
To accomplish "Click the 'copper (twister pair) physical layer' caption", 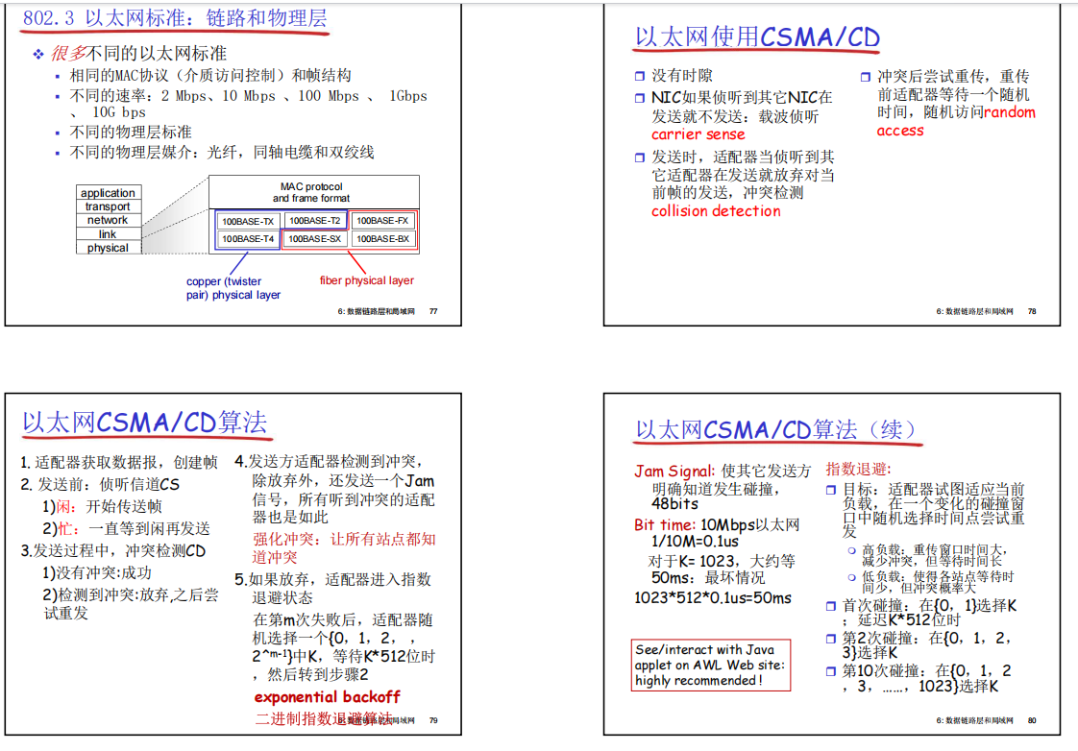I will click(233, 288).
